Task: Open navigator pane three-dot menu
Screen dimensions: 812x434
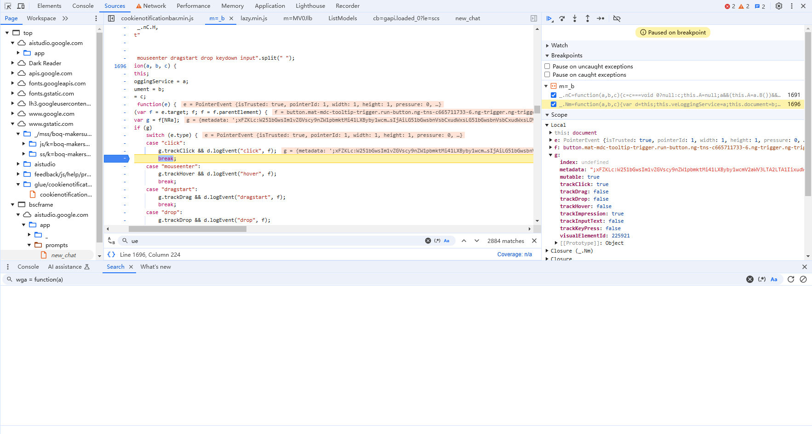Action: coord(96,18)
